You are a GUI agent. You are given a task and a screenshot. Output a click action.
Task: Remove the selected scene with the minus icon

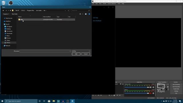point(96,95)
